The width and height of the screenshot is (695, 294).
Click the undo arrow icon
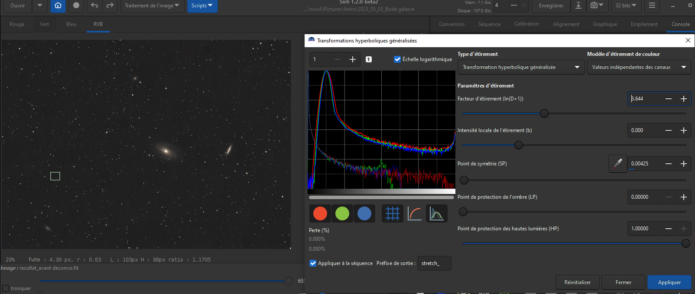pos(94,6)
